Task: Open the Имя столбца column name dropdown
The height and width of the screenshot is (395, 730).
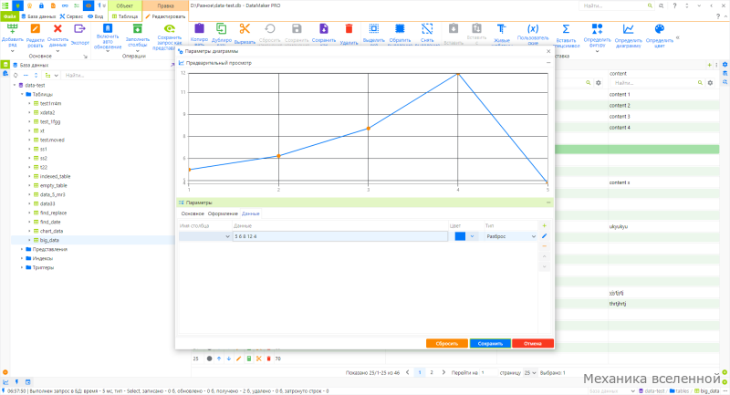Action: 204,236
